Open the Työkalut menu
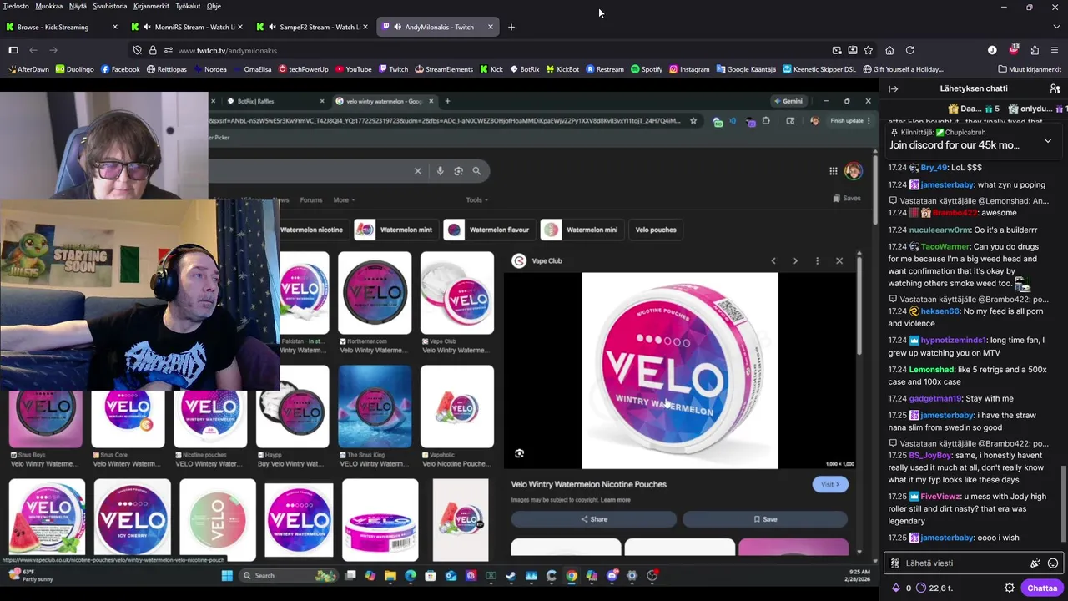 (x=188, y=6)
